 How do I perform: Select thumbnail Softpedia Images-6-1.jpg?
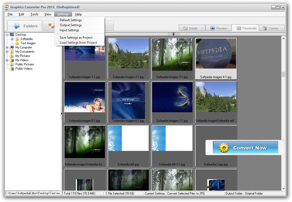click(128, 102)
